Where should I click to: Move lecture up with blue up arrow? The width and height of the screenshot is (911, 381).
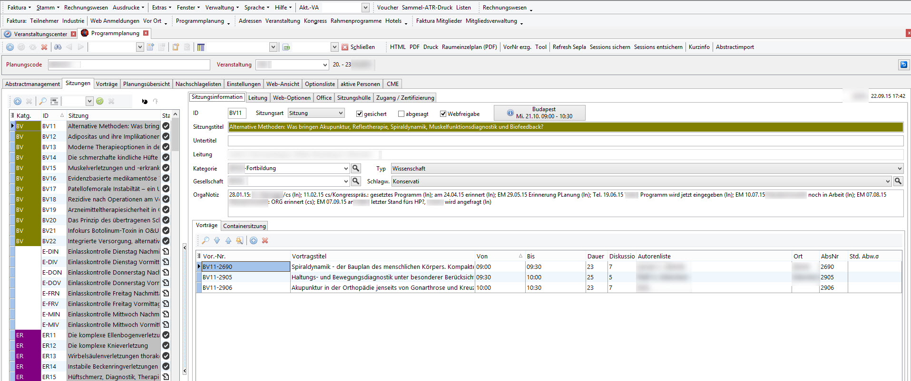(228, 240)
